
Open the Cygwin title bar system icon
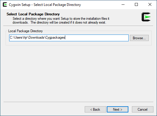point(5,5)
